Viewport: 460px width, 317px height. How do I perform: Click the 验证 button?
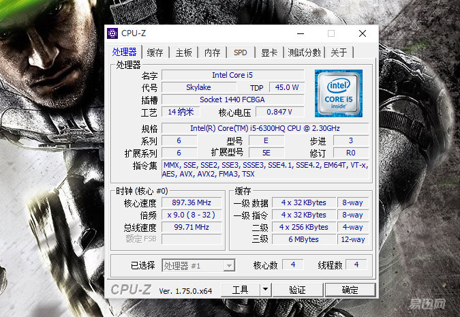coord(298,290)
